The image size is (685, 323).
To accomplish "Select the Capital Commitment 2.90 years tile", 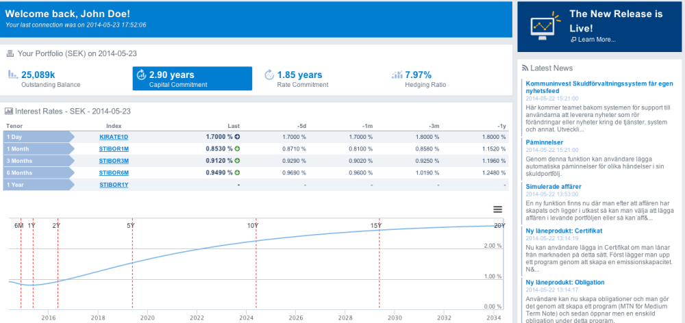I will (x=192, y=79).
